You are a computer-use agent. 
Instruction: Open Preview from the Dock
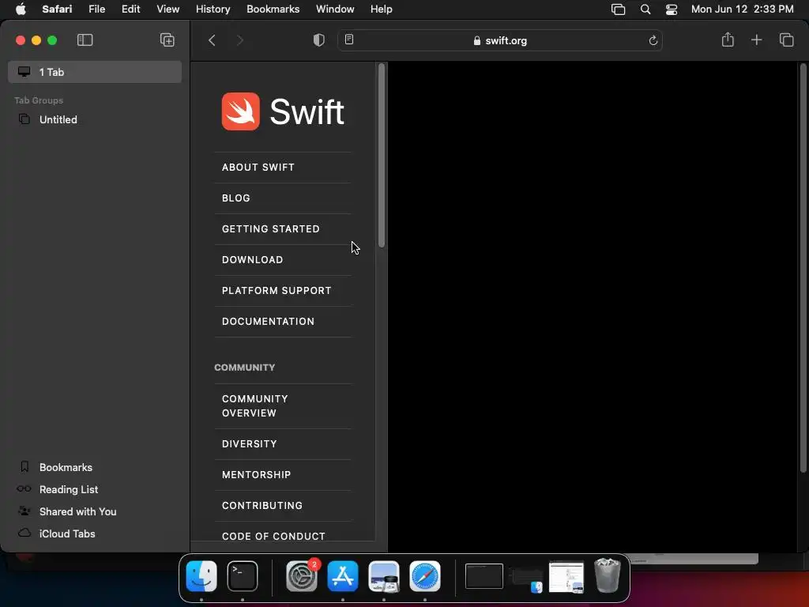click(x=384, y=576)
